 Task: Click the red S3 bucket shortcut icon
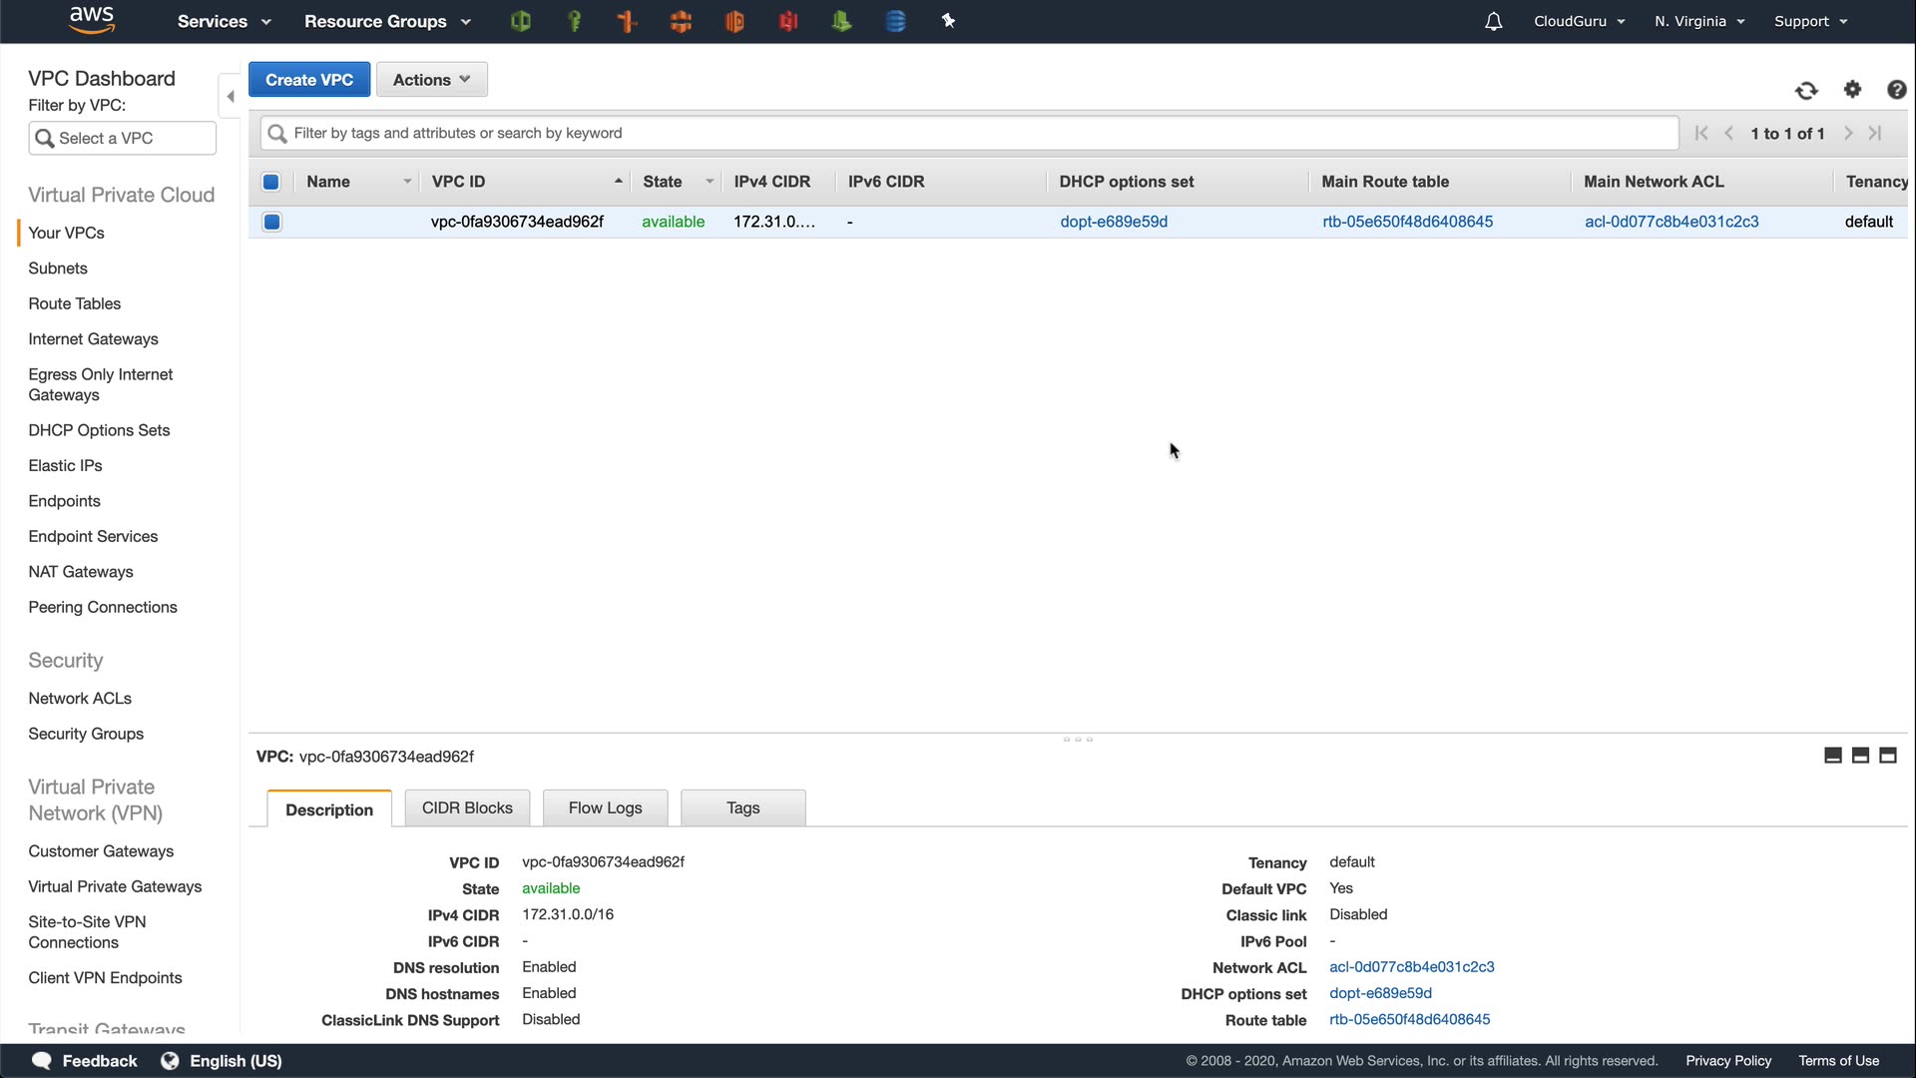[x=788, y=21]
